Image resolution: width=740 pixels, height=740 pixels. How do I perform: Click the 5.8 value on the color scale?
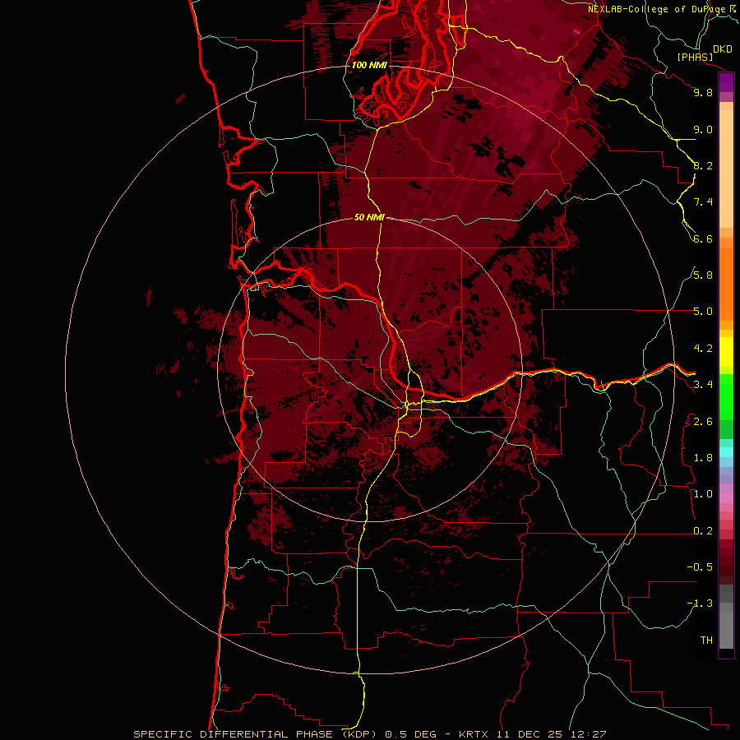point(703,275)
